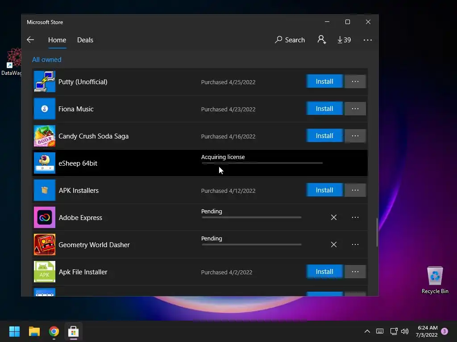The image size is (457, 342).
Task: Open the clock showing 6:24 AM
Action: pyautogui.click(x=427, y=331)
